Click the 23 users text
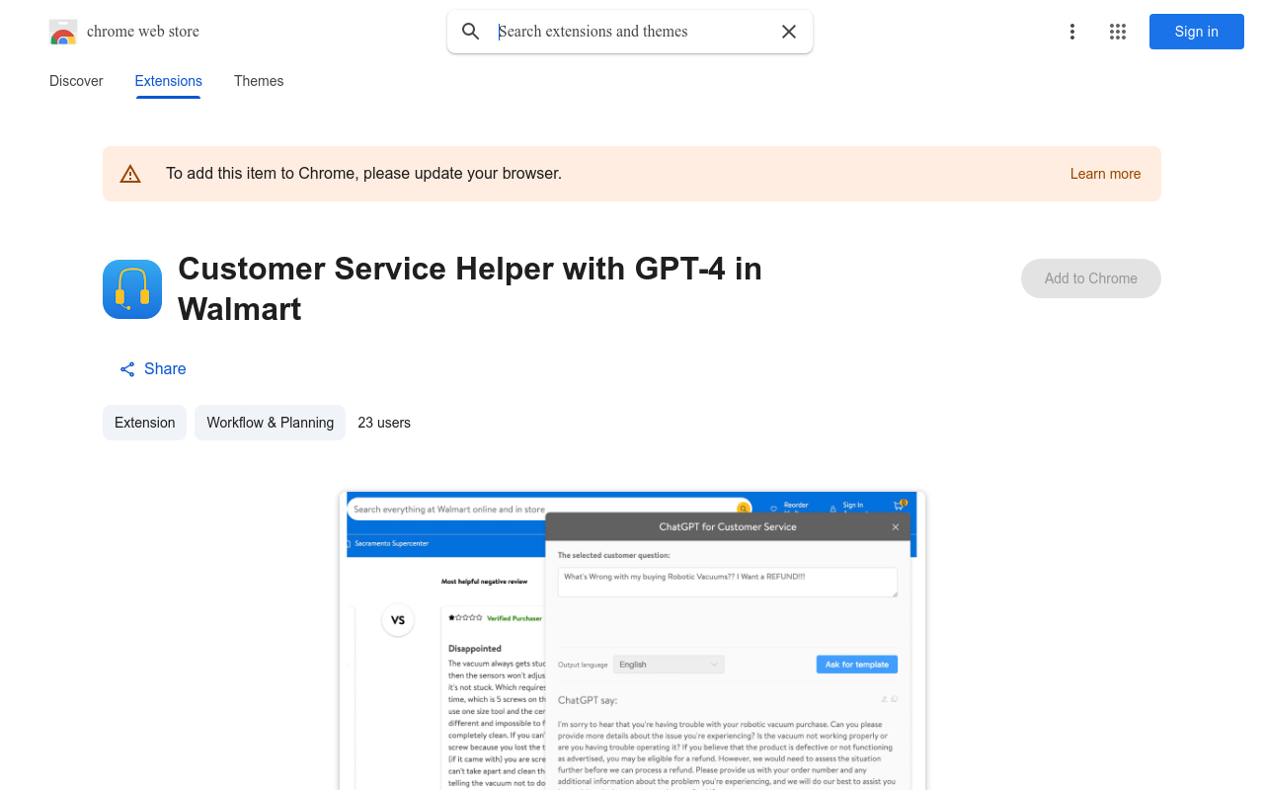The height and width of the screenshot is (790, 1264). [x=384, y=423]
